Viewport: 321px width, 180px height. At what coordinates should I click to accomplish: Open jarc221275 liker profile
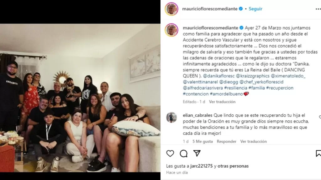tap(202, 166)
